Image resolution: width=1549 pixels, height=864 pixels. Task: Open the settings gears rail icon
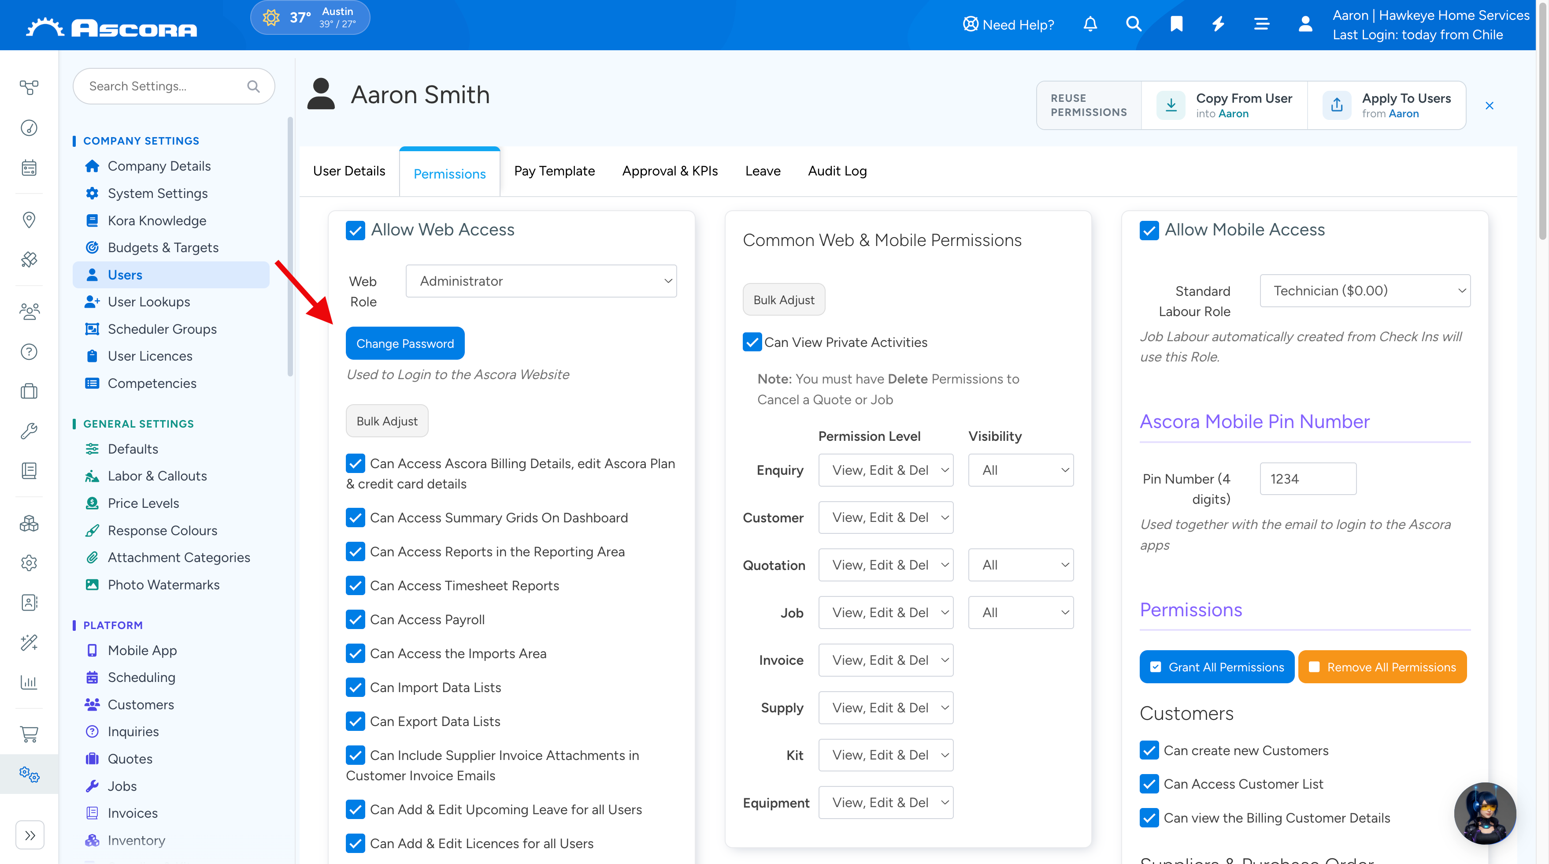pyautogui.click(x=29, y=774)
